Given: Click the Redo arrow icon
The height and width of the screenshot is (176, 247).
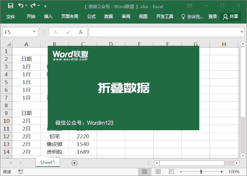Looking at the screenshot, I should pos(33,6).
